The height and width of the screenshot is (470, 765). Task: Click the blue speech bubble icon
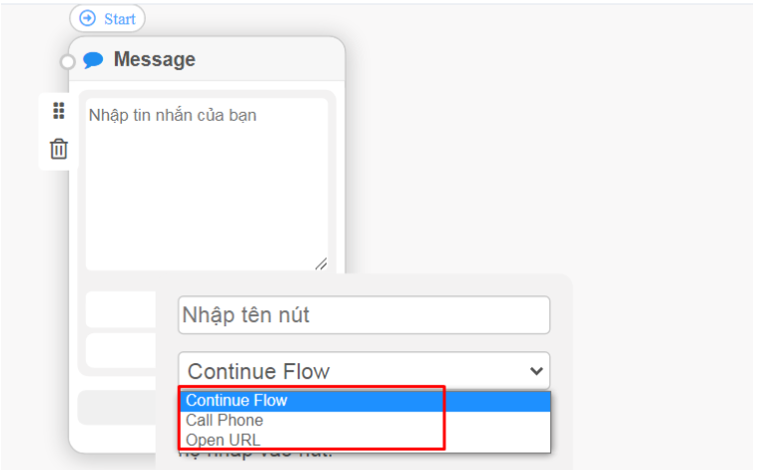click(x=93, y=60)
